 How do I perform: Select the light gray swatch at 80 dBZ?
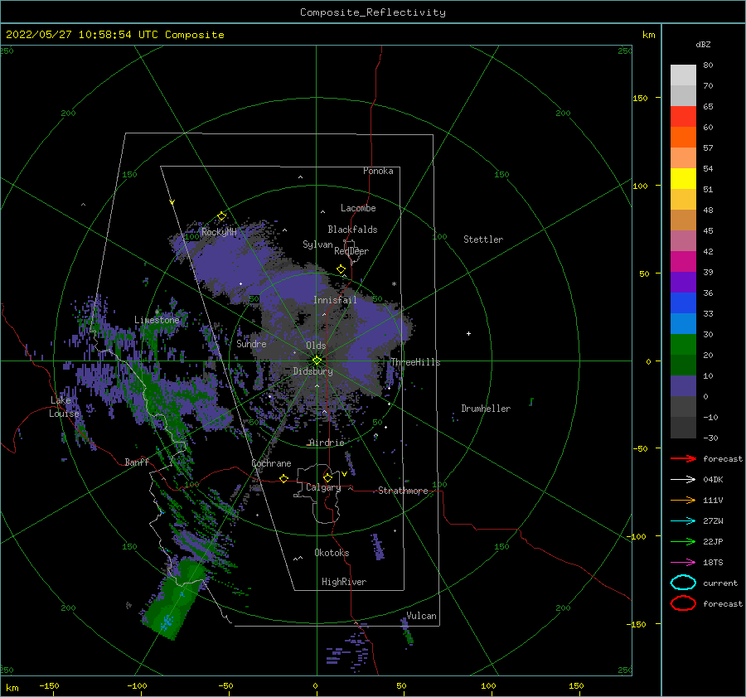pos(683,75)
